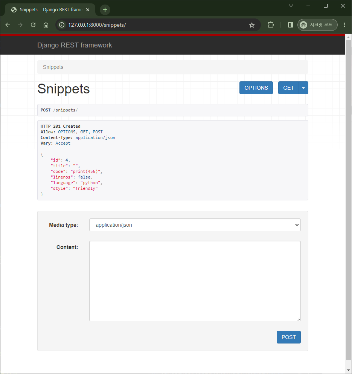Reload the current page
This screenshot has width=352, height=374.
point(33,25)
